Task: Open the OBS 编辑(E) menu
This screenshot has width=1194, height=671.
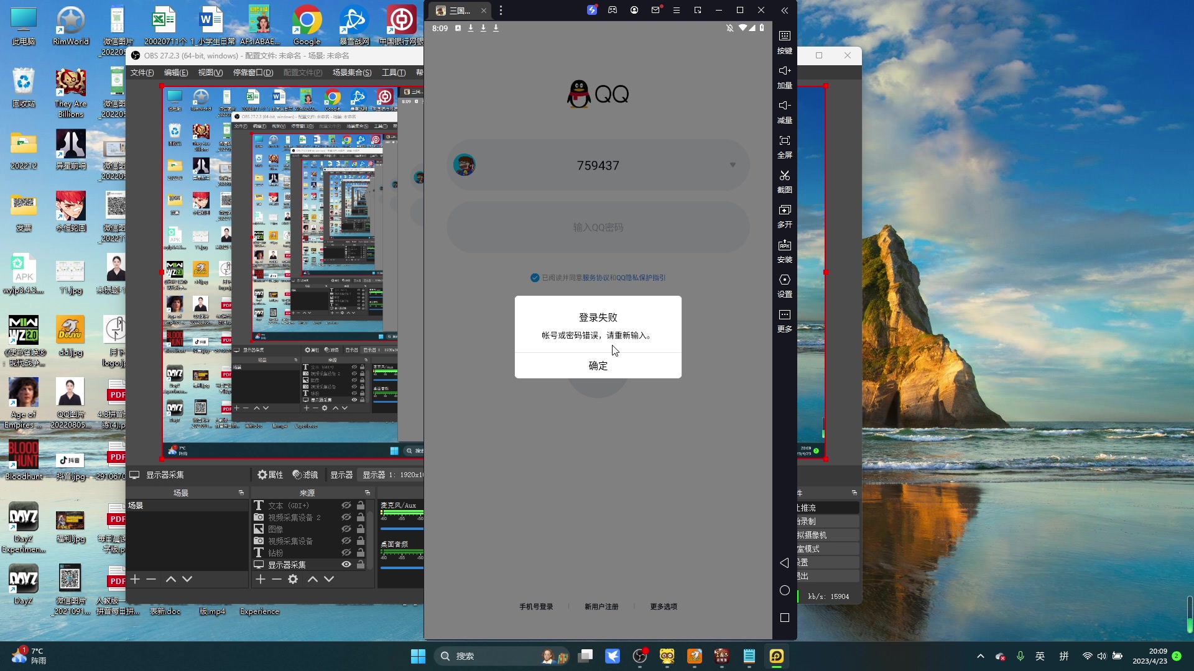Action: pyautogui.click(x=176, y=73)
